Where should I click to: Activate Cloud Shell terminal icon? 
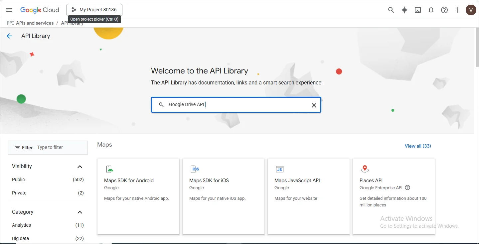[418, 10]
